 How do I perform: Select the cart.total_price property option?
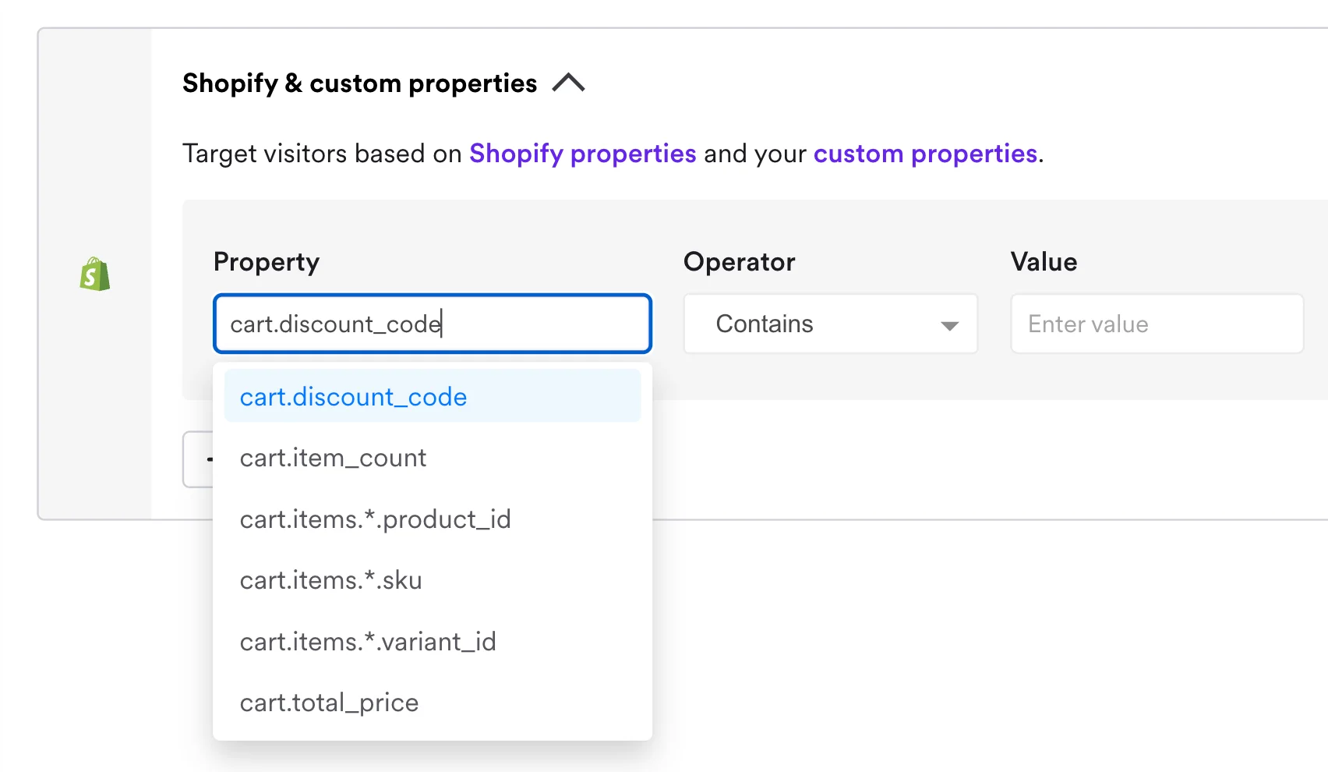tap(329, 703)
